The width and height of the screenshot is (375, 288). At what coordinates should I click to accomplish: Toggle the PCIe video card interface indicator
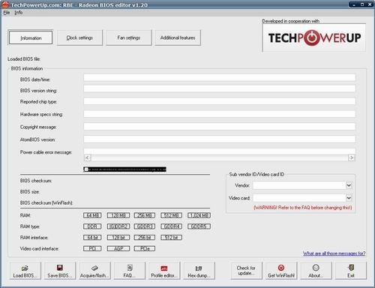pyautogui.click(x=145, y=248)
